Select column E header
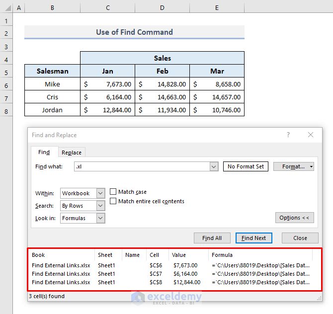The image size is (333, 314). pos(217,8)
